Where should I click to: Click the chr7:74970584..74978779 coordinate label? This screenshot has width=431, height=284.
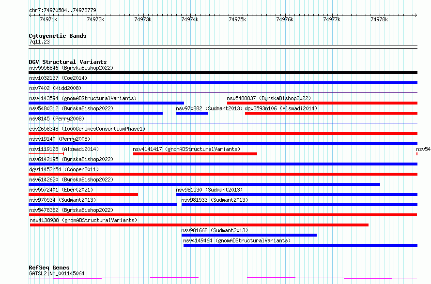62,11
